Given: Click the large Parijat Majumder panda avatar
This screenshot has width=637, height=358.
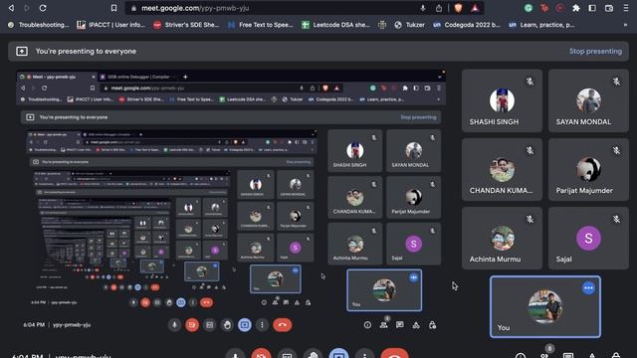Looking at the screenshot, I should tap(588, 169).
